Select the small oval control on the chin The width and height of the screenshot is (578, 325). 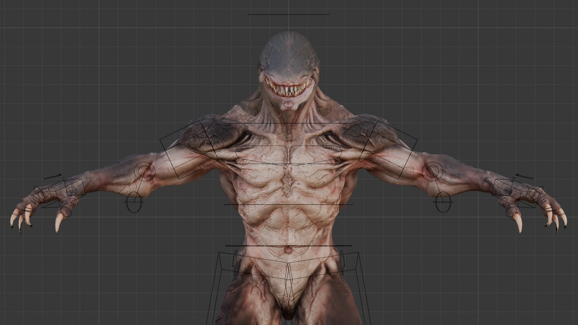click(288, 104)
